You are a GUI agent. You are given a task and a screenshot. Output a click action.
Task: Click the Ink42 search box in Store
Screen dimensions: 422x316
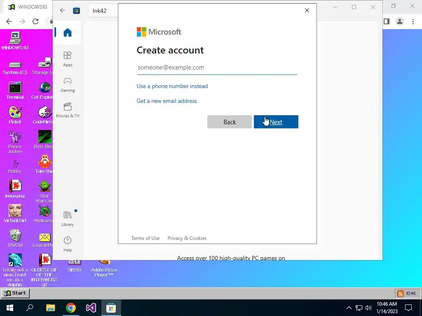(x=103, y=11)
